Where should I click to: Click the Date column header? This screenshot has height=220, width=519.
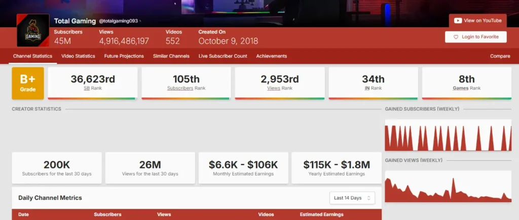click(23, 214)
